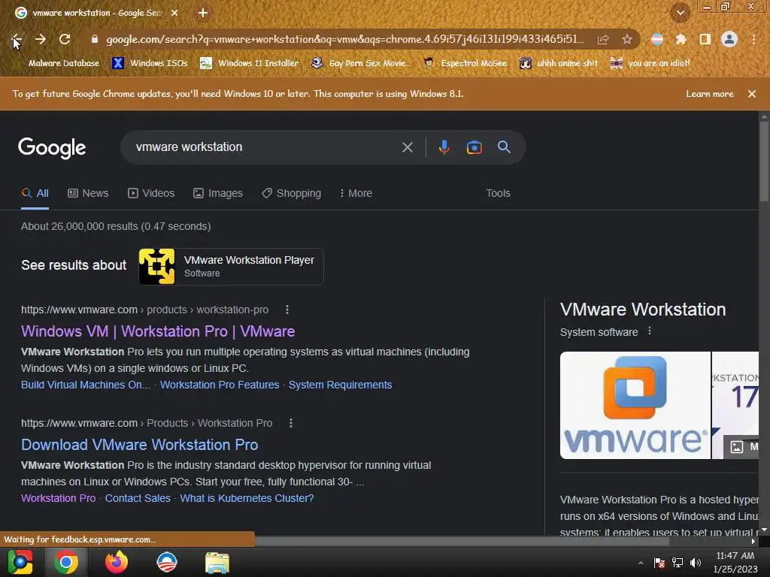
Task: Open Workstation Pro Features sitelink
Action: point(220,385)
